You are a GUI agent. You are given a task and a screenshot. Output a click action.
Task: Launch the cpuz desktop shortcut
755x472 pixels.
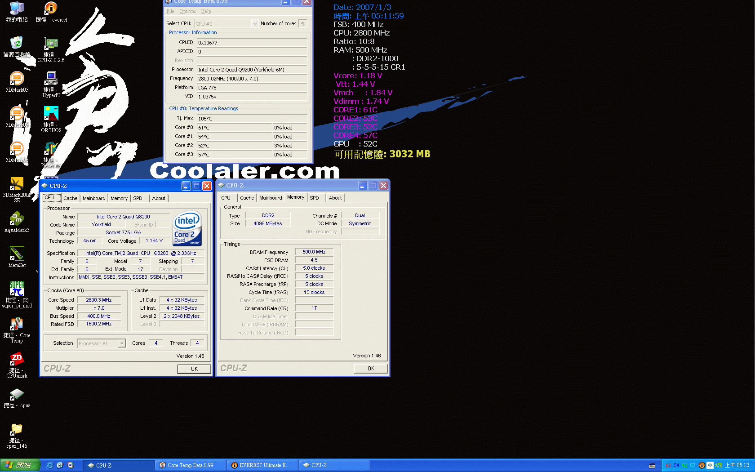click(x=17, y=397)
